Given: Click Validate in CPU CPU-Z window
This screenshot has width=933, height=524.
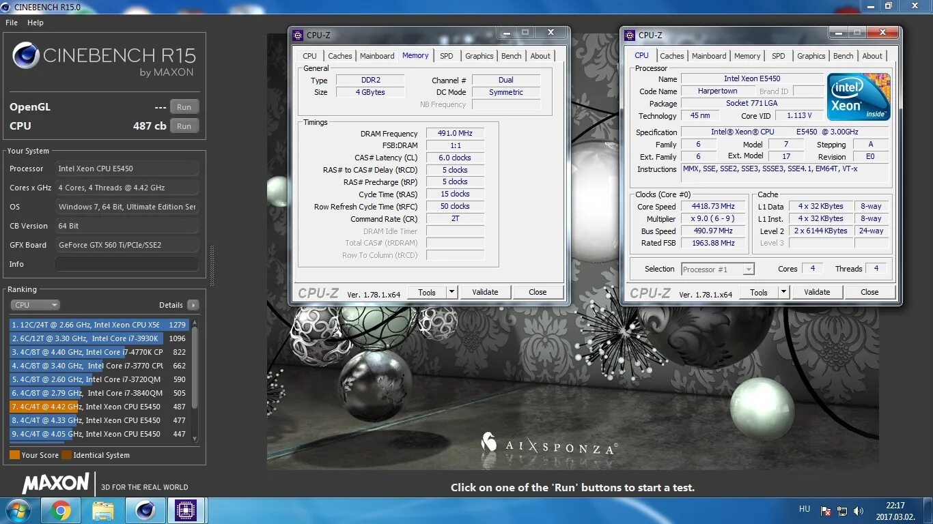Looking at the screenshot, I should 817,292.
